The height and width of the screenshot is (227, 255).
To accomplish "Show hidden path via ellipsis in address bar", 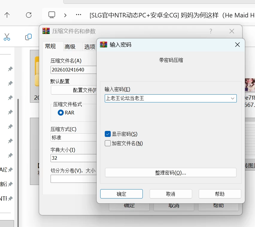I will 78,15.
